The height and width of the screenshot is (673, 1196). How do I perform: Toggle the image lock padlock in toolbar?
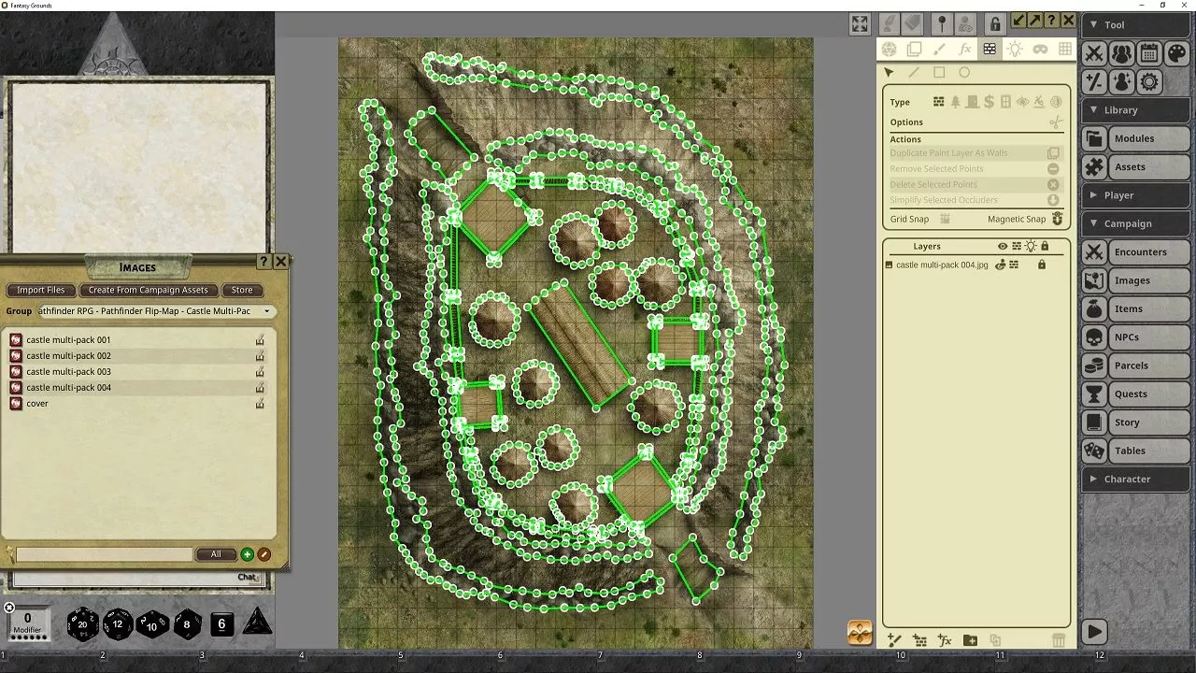coord(994,24)
